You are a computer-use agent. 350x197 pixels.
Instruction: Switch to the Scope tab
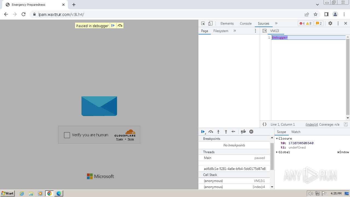(281, 132)
